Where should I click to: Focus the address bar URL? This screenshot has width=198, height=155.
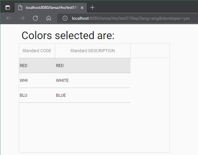click(x=131, y=19)
